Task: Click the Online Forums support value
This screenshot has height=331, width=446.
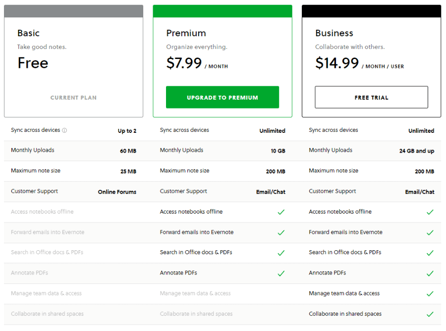Action: click(x=117, y=191)
